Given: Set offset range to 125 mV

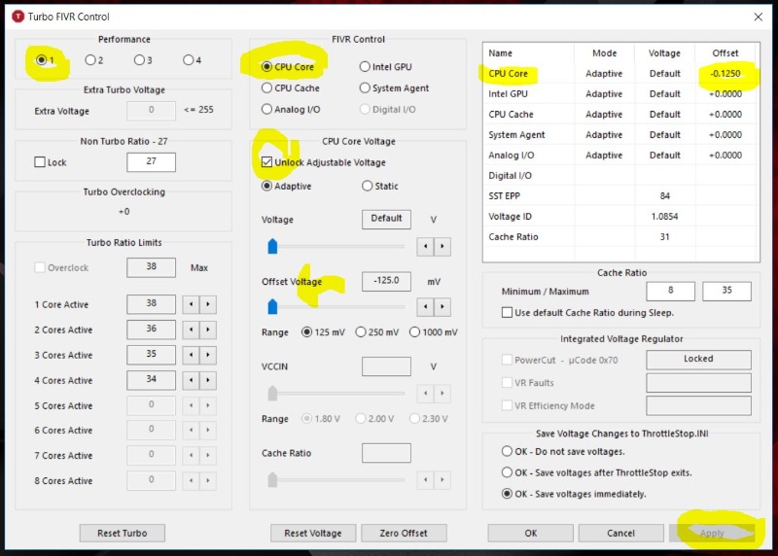Looking at the screenshot, I should [x=323, y=331].
